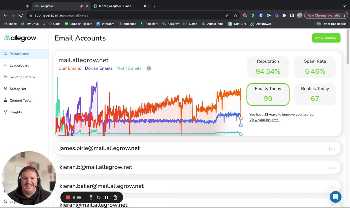Screen dimensions: 350x208
Task: Stop the recording with red square
Action: [68, 197]
